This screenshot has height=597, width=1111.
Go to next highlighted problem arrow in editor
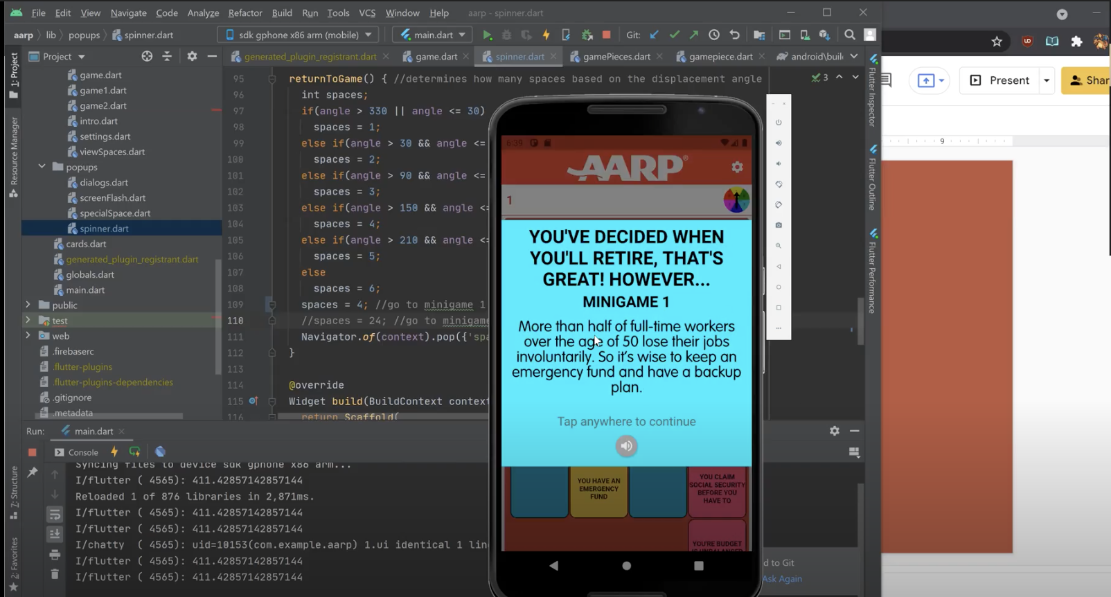coord(855,77)
